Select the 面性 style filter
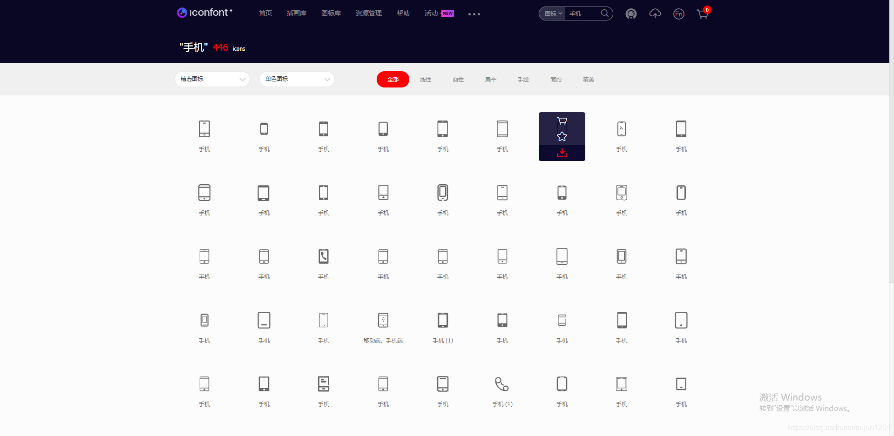Viewport: 894px width, 436px height. pos(458,79)
